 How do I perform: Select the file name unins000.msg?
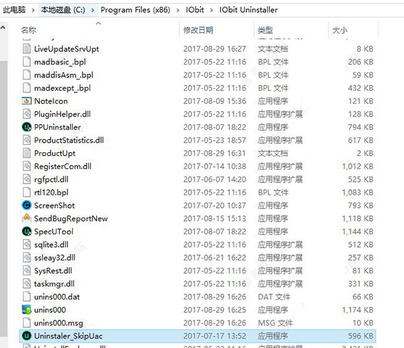point(59,322)
